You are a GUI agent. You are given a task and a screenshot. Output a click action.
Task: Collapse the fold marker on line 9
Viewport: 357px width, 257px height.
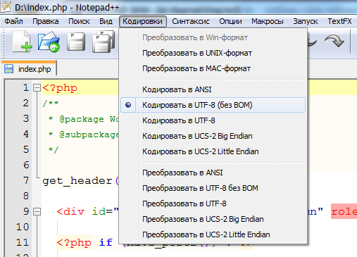[x=37, y=211]
